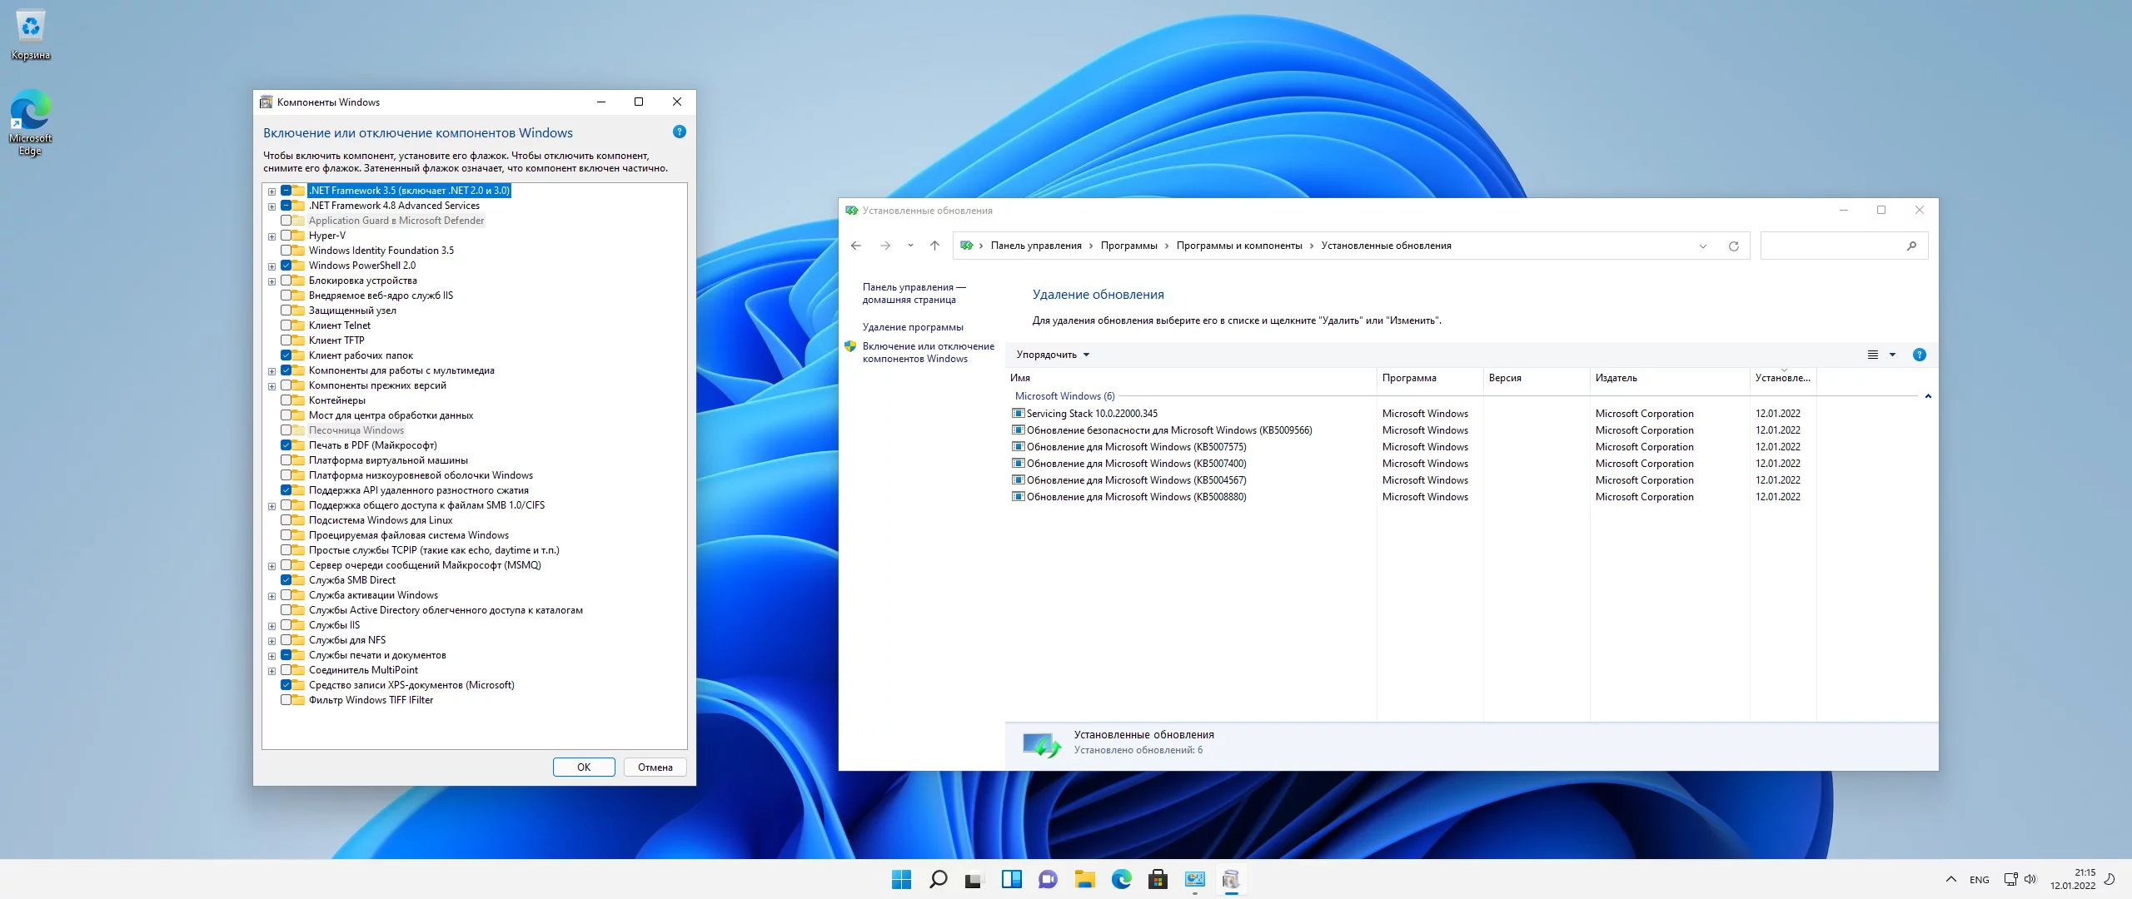
Task: Select update KB5009566 in the list
Action: pyautogui.click(x=1168, y=431)
